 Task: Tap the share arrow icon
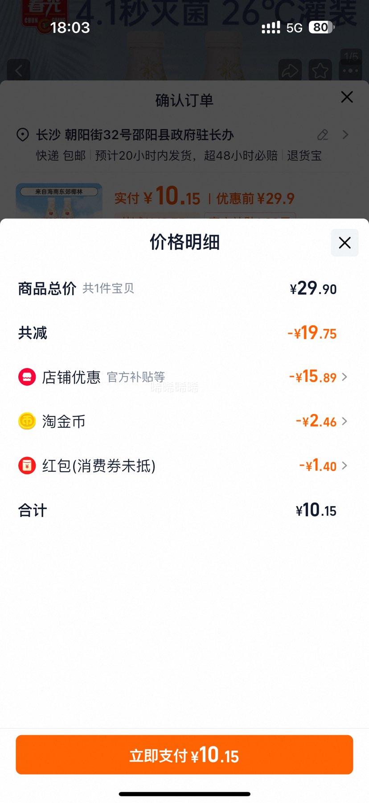[290, 70]
